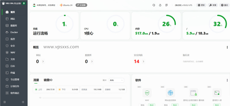Click 预览 under WAF software
The image size is (230, 106).
[x=142, y=105]
